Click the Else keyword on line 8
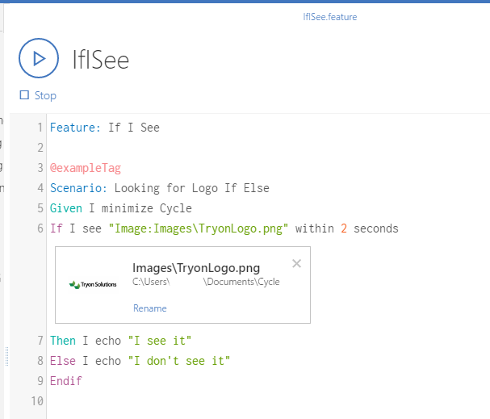Viewport: 490px width, 419px height. (63, 361)
